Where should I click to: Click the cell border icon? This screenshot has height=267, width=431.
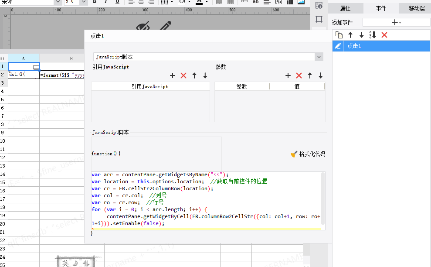click(164, 2)
